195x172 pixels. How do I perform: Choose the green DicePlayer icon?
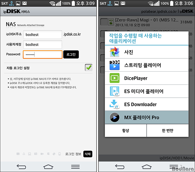click(114, 78)
